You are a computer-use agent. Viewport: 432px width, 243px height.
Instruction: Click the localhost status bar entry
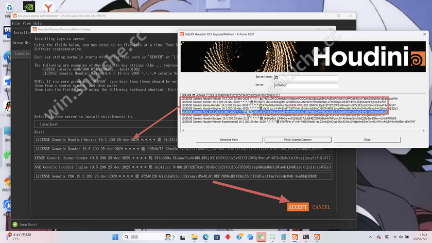pos(28,225)
